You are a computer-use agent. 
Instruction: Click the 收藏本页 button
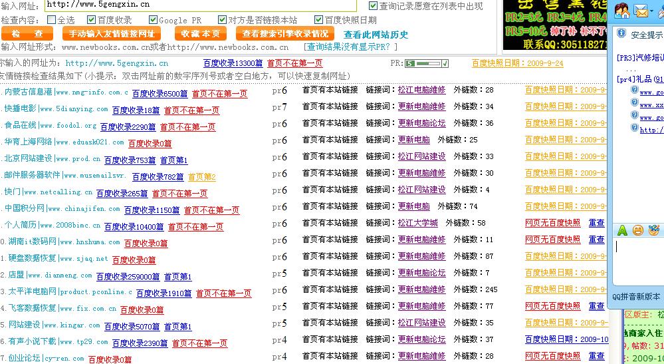(200, 33)
